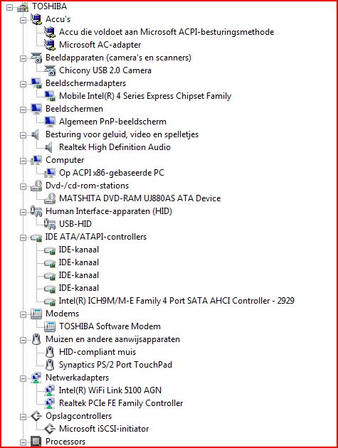Viewport: 338px width, 448px height.
Task: Click the USB-HID device icon
Action: (50, 224)
